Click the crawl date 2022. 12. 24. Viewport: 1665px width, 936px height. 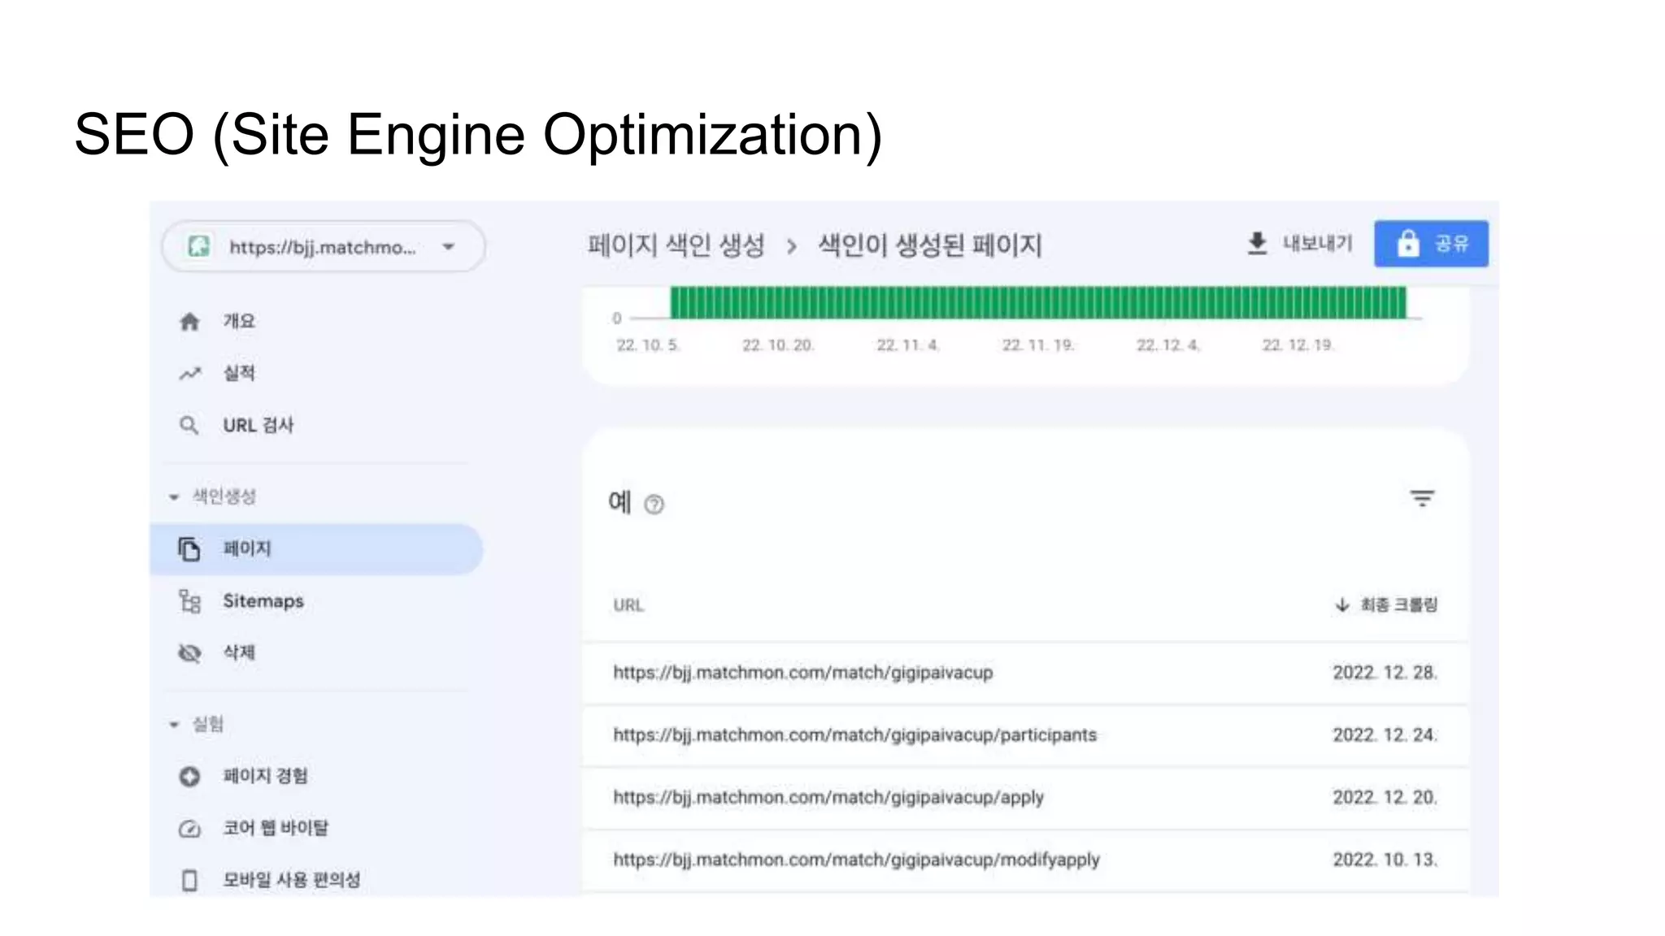tap(1385, 735)
